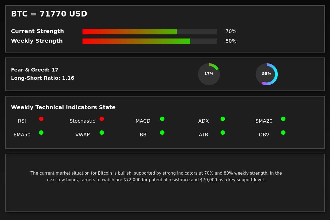
Task: Click the Current Strength progress bar
Action: click(x=150, y=32)
